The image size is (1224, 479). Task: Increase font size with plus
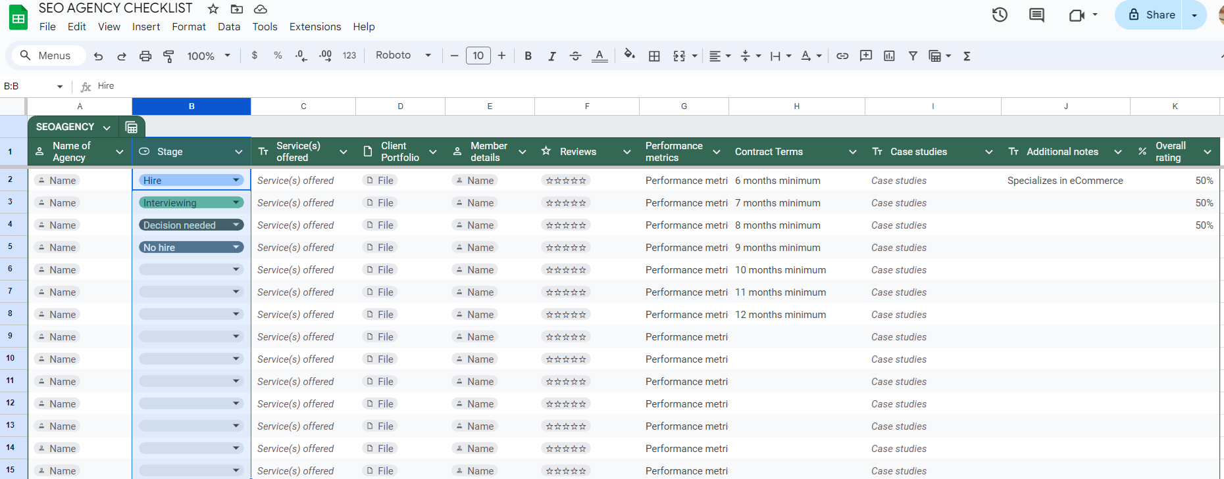coord(501,56)
